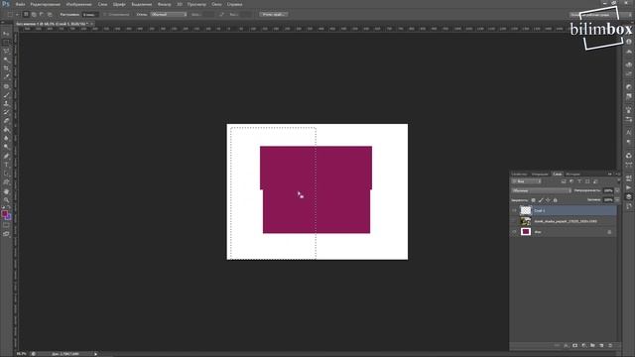Image resolution: width=635 pixels, height=357 pixels.
Task: Open the Стиль selection style dropdown
Action: 169,15
